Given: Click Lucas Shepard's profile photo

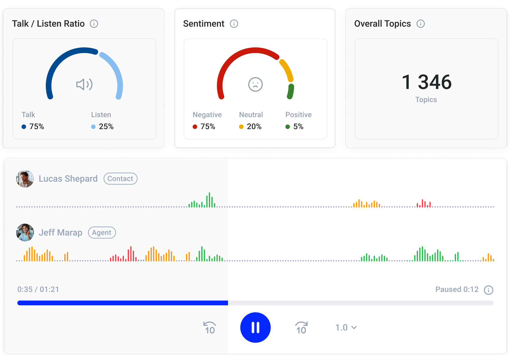Looking at the screenshot, I should tap(25, 179).
